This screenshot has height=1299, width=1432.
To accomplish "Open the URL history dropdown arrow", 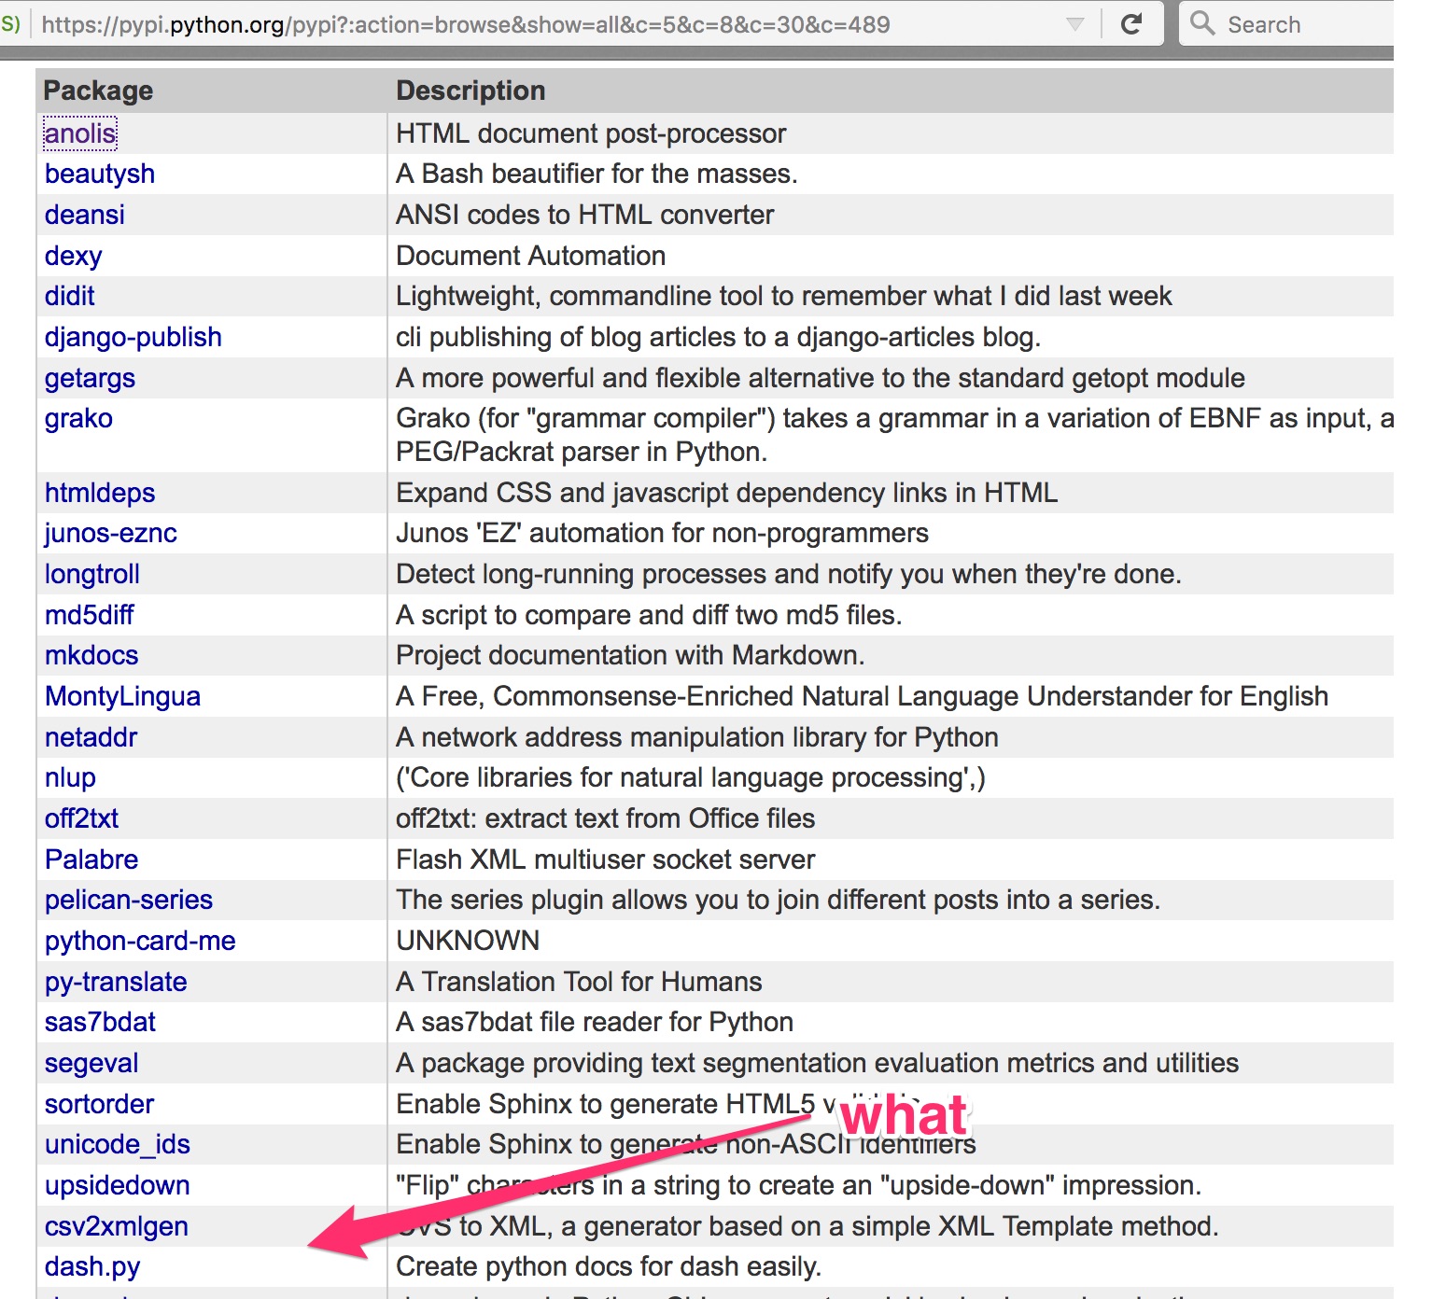I will 1075,25.
